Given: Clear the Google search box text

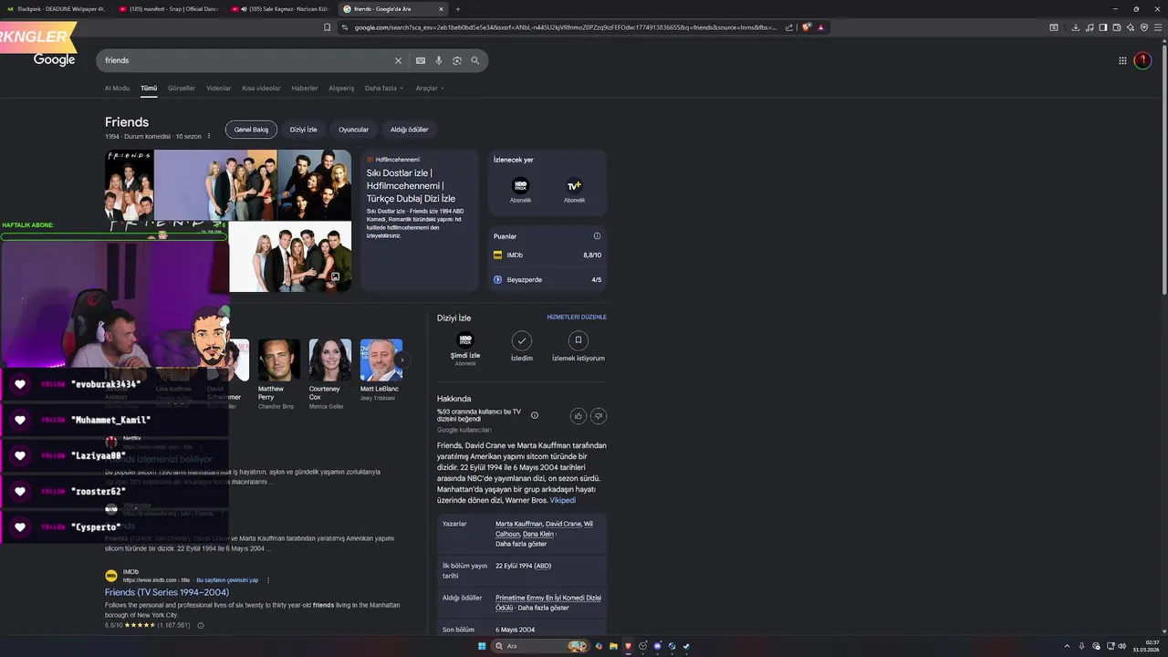Looking at the screenshot, I should [x=398, y=60].
